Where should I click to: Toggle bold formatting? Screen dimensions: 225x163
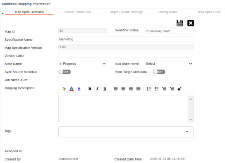[90, 89]
